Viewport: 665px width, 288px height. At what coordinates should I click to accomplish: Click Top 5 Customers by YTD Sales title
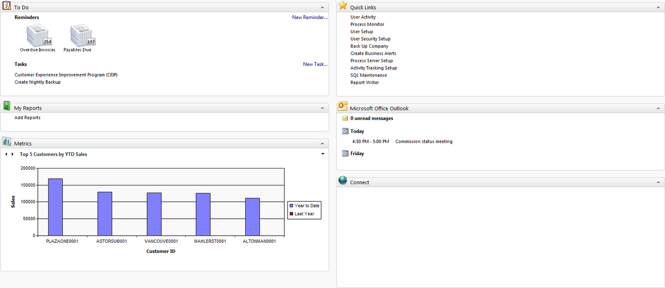(53, 154)
